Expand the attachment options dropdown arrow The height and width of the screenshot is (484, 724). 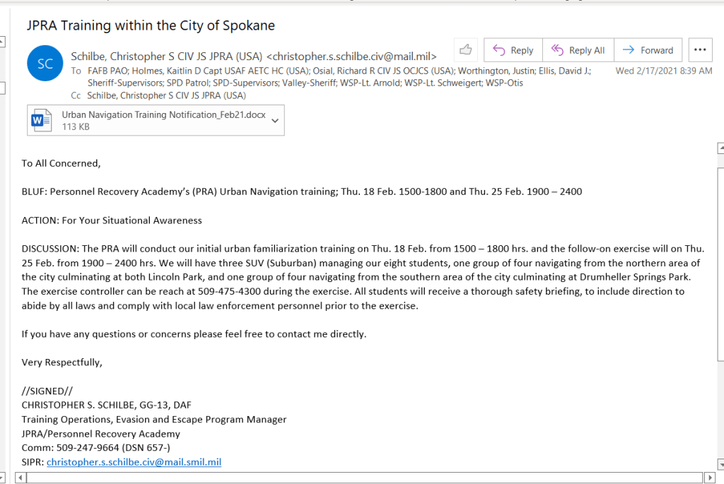click(x=276, y=120)
